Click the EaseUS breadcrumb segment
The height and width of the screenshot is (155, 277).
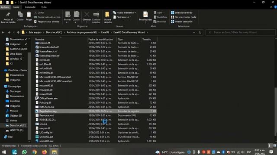(105, 32)
